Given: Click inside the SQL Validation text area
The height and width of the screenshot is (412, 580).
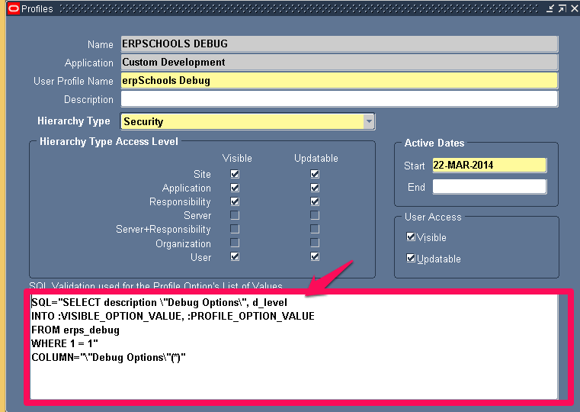Looking at the screenshot, I should point(294,347).
